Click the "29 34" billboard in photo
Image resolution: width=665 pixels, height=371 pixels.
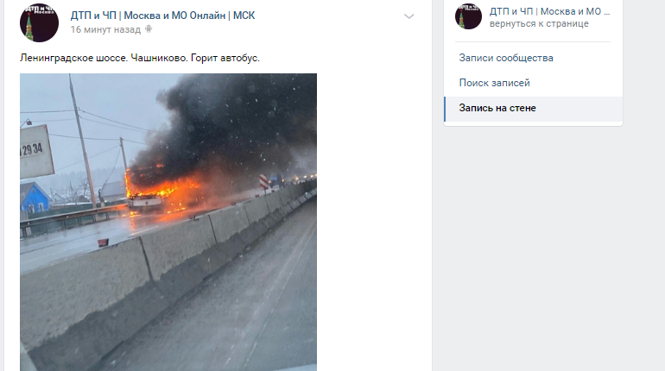(35, 151)
